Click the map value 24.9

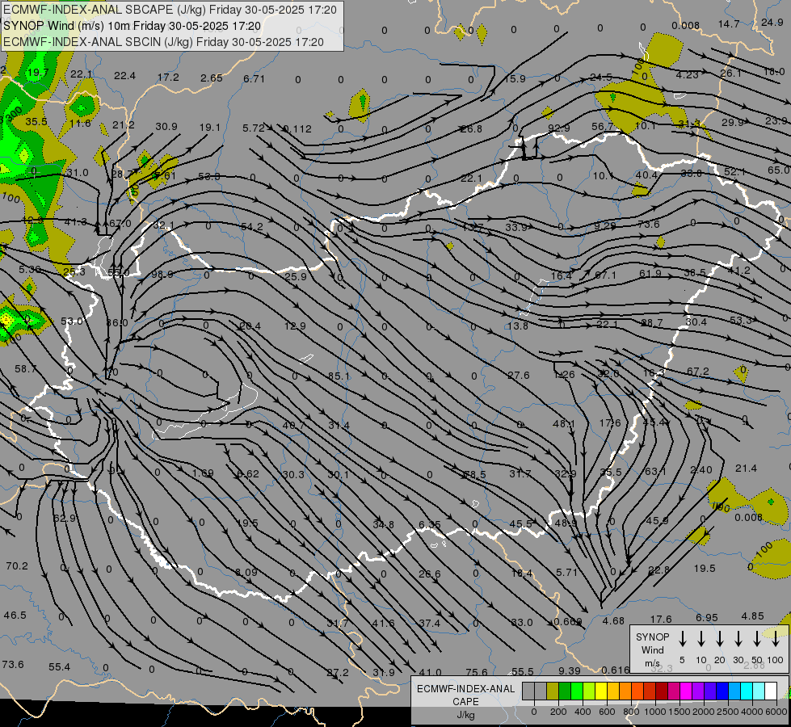coord(772,22)
